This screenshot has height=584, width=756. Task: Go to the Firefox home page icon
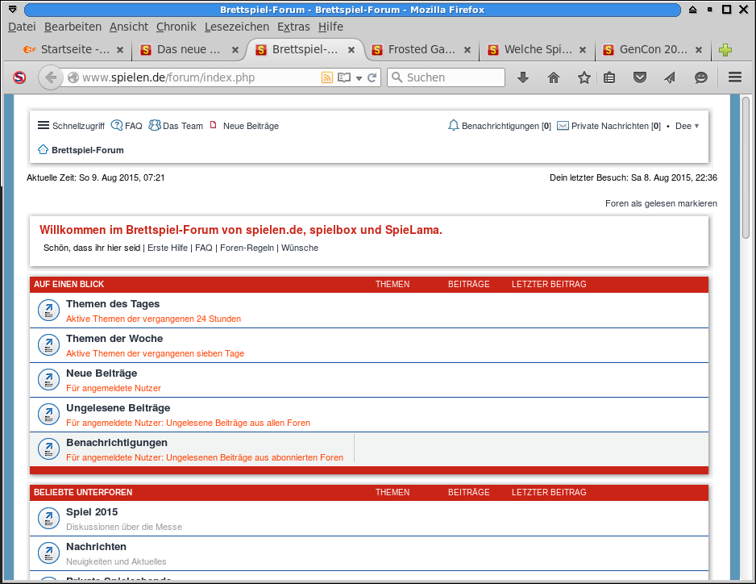click(x=554, y=77)
